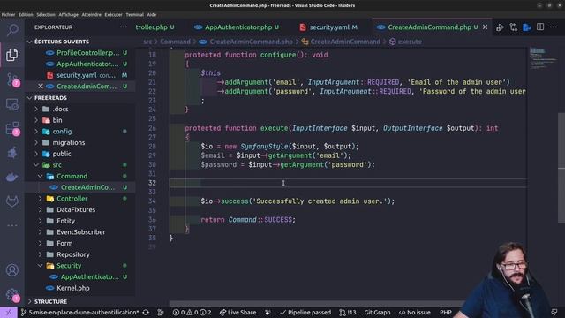Image resolution: width=565 pixels, height=318 pixels.
Task: Click Pipeline passed in status bar
Action: 305,312
